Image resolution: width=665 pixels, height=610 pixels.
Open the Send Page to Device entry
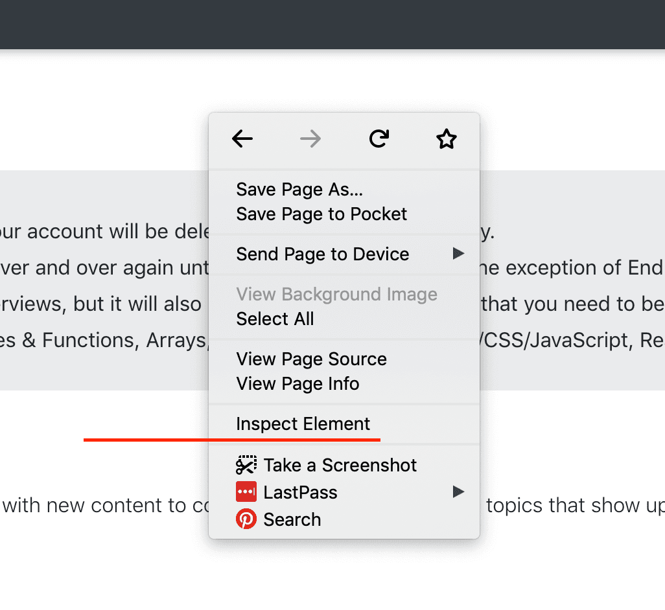pos(323,254)
